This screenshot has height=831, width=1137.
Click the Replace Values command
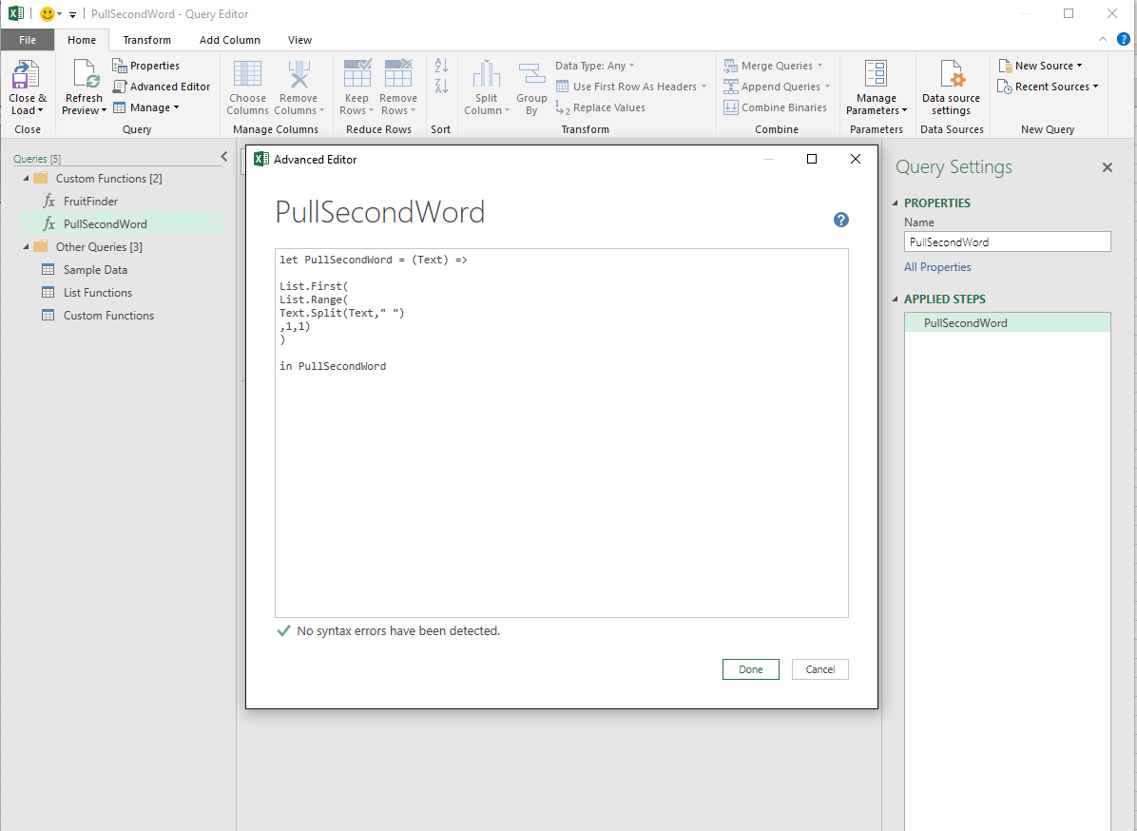coord(601,107)
